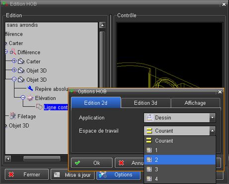Screen dimensions: 229x184
Task: Open the Affichage tab
Action: [195, 103]
